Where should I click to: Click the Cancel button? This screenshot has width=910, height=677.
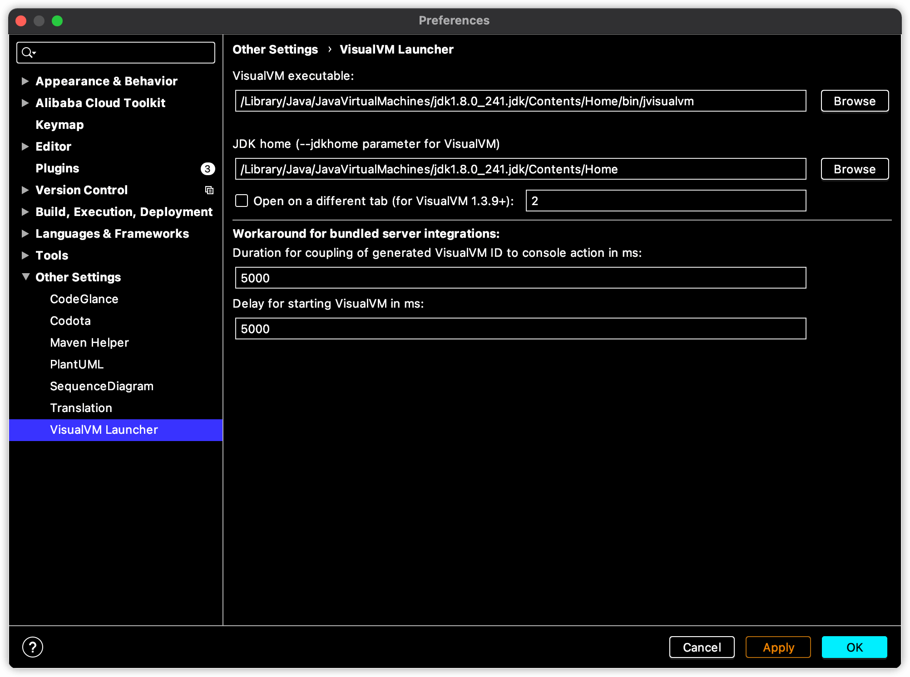tap(702, 647)
